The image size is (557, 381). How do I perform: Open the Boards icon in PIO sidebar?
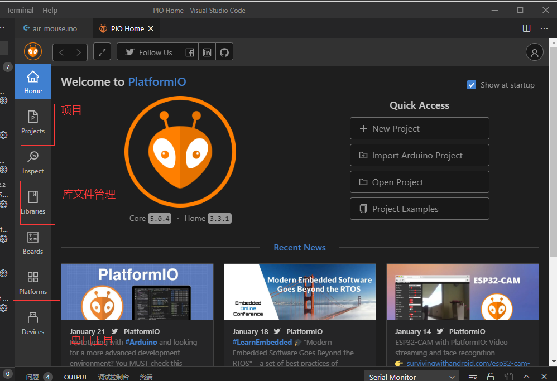(x=32, y=242)
